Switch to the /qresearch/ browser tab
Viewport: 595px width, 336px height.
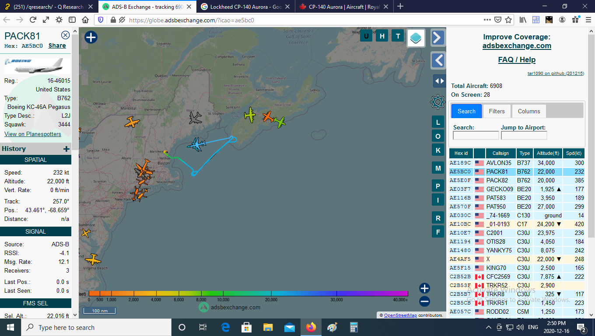coord(49,7)
